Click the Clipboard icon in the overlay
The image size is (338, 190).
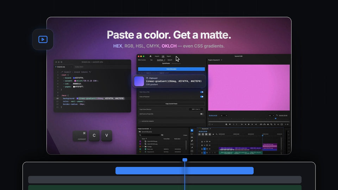tap(147, 78)
